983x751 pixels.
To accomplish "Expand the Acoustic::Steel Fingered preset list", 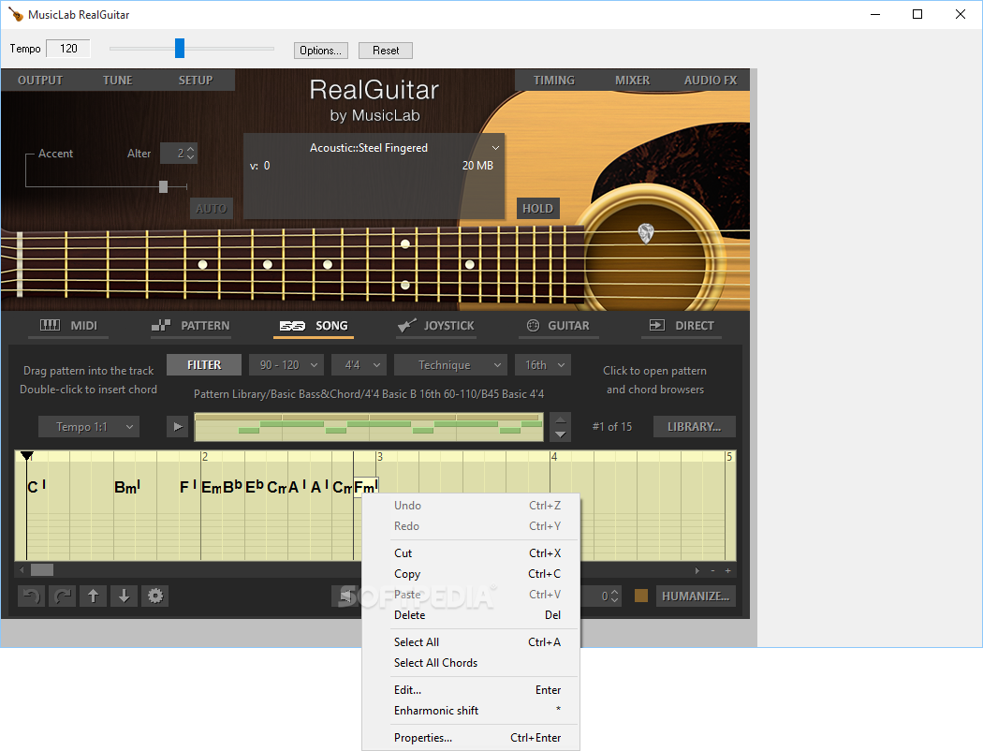I will pyautogui.click(x=495, y=148).
